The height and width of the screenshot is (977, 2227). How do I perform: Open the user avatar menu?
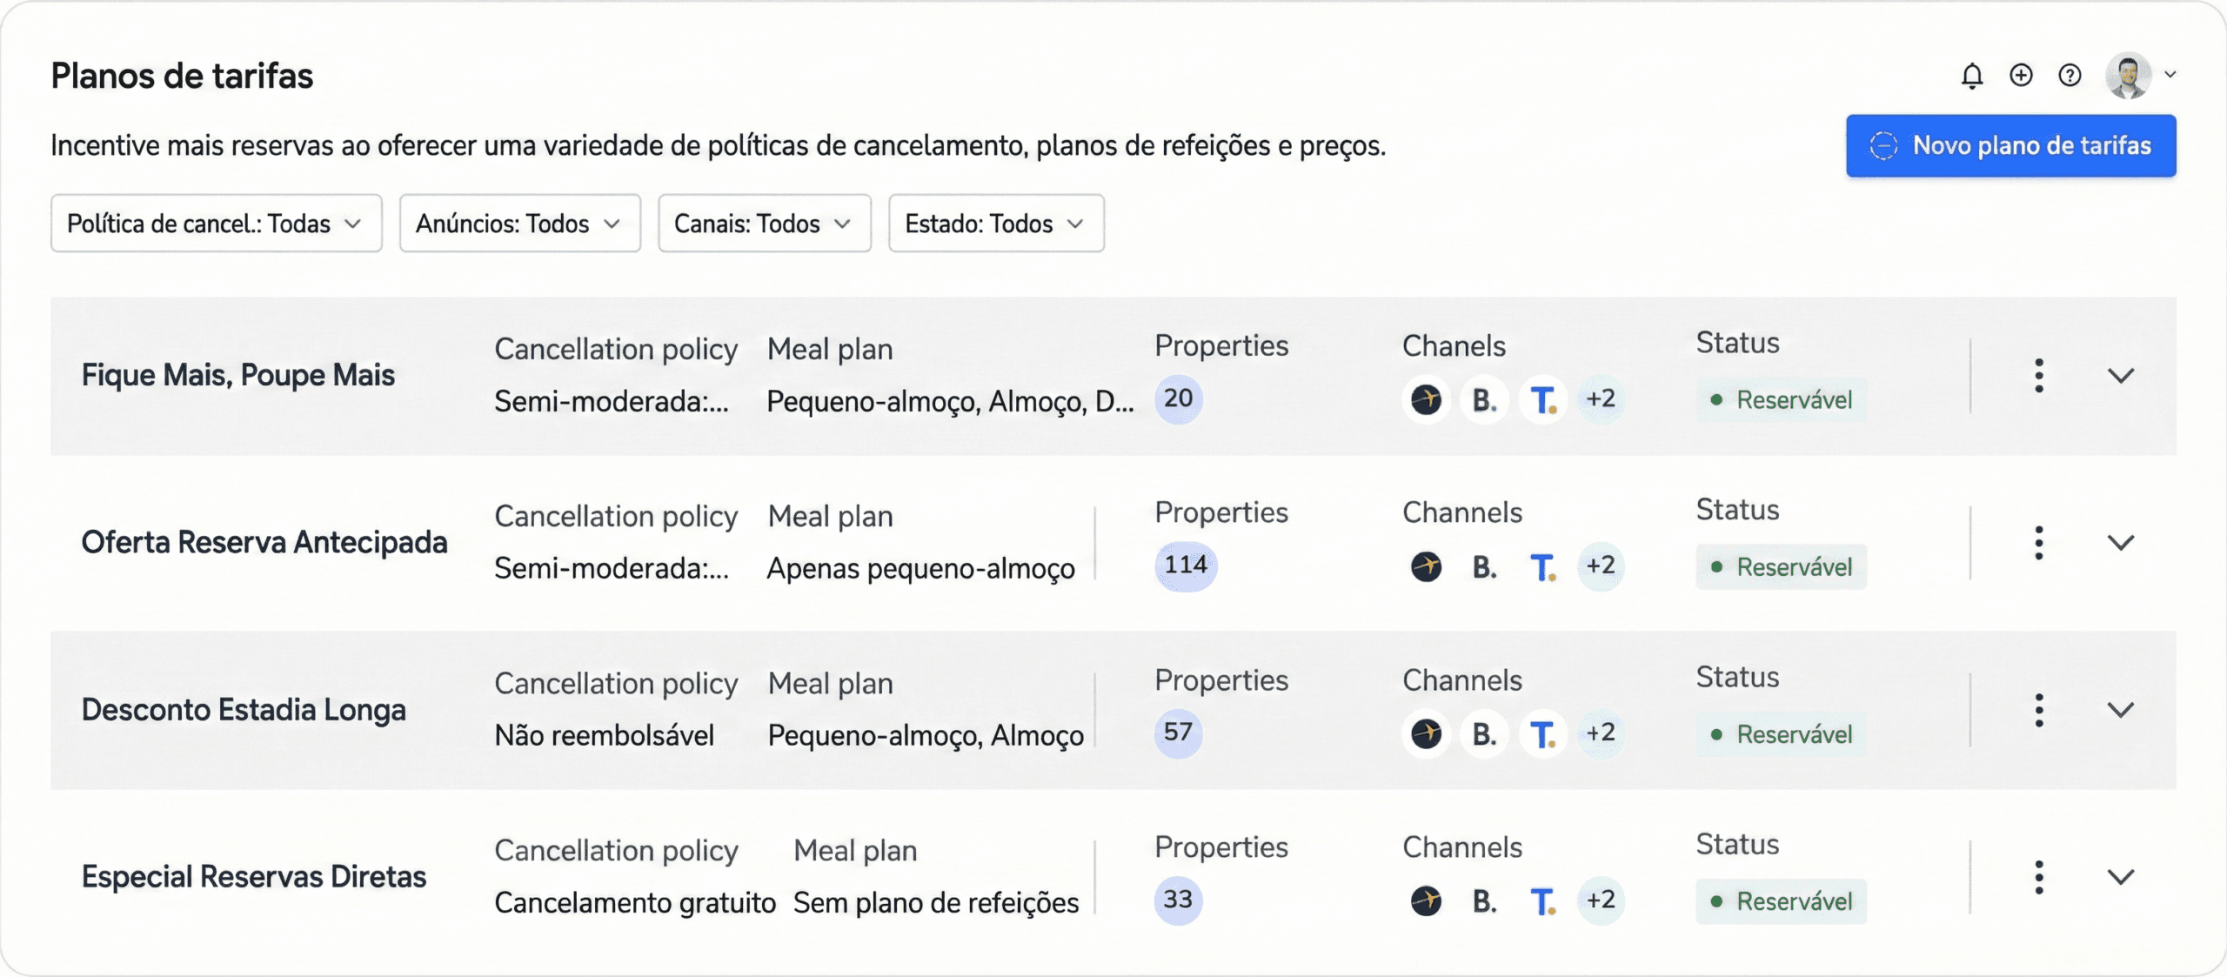click(2130, 75)
